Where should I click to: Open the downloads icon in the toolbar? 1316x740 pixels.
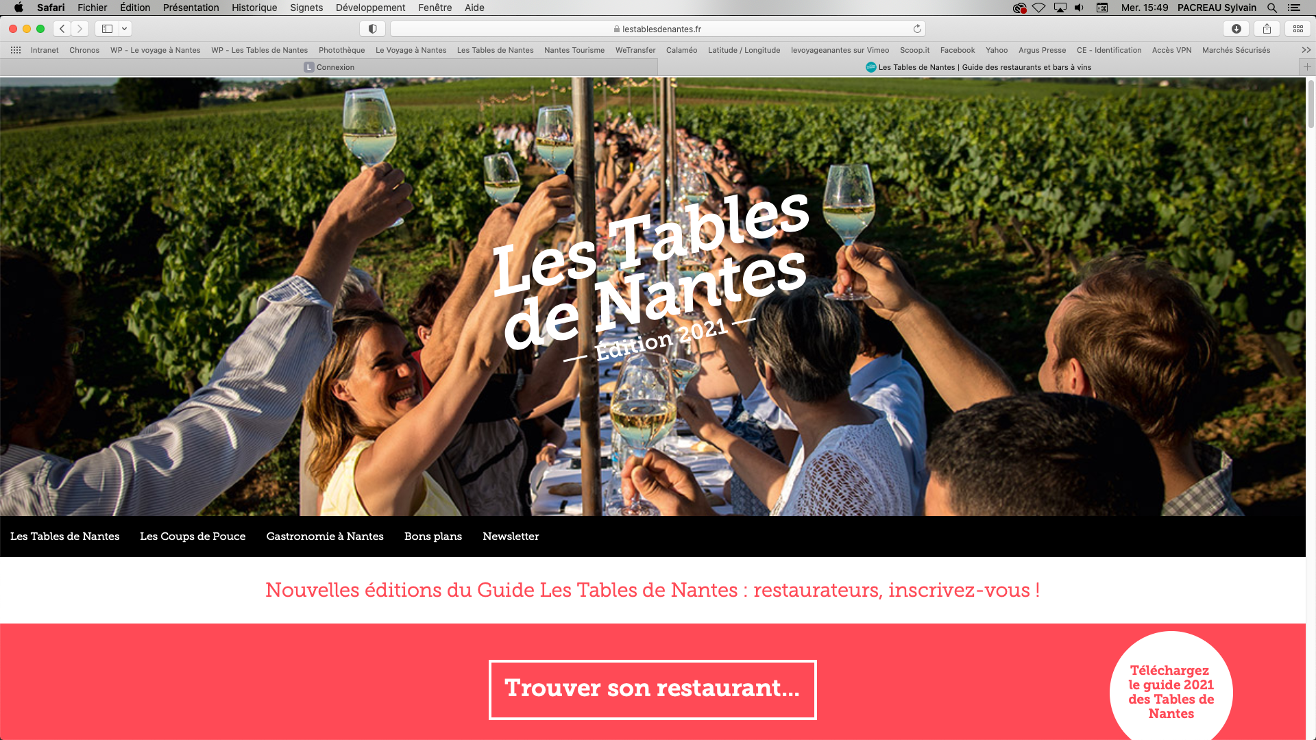coord(1236,29)
